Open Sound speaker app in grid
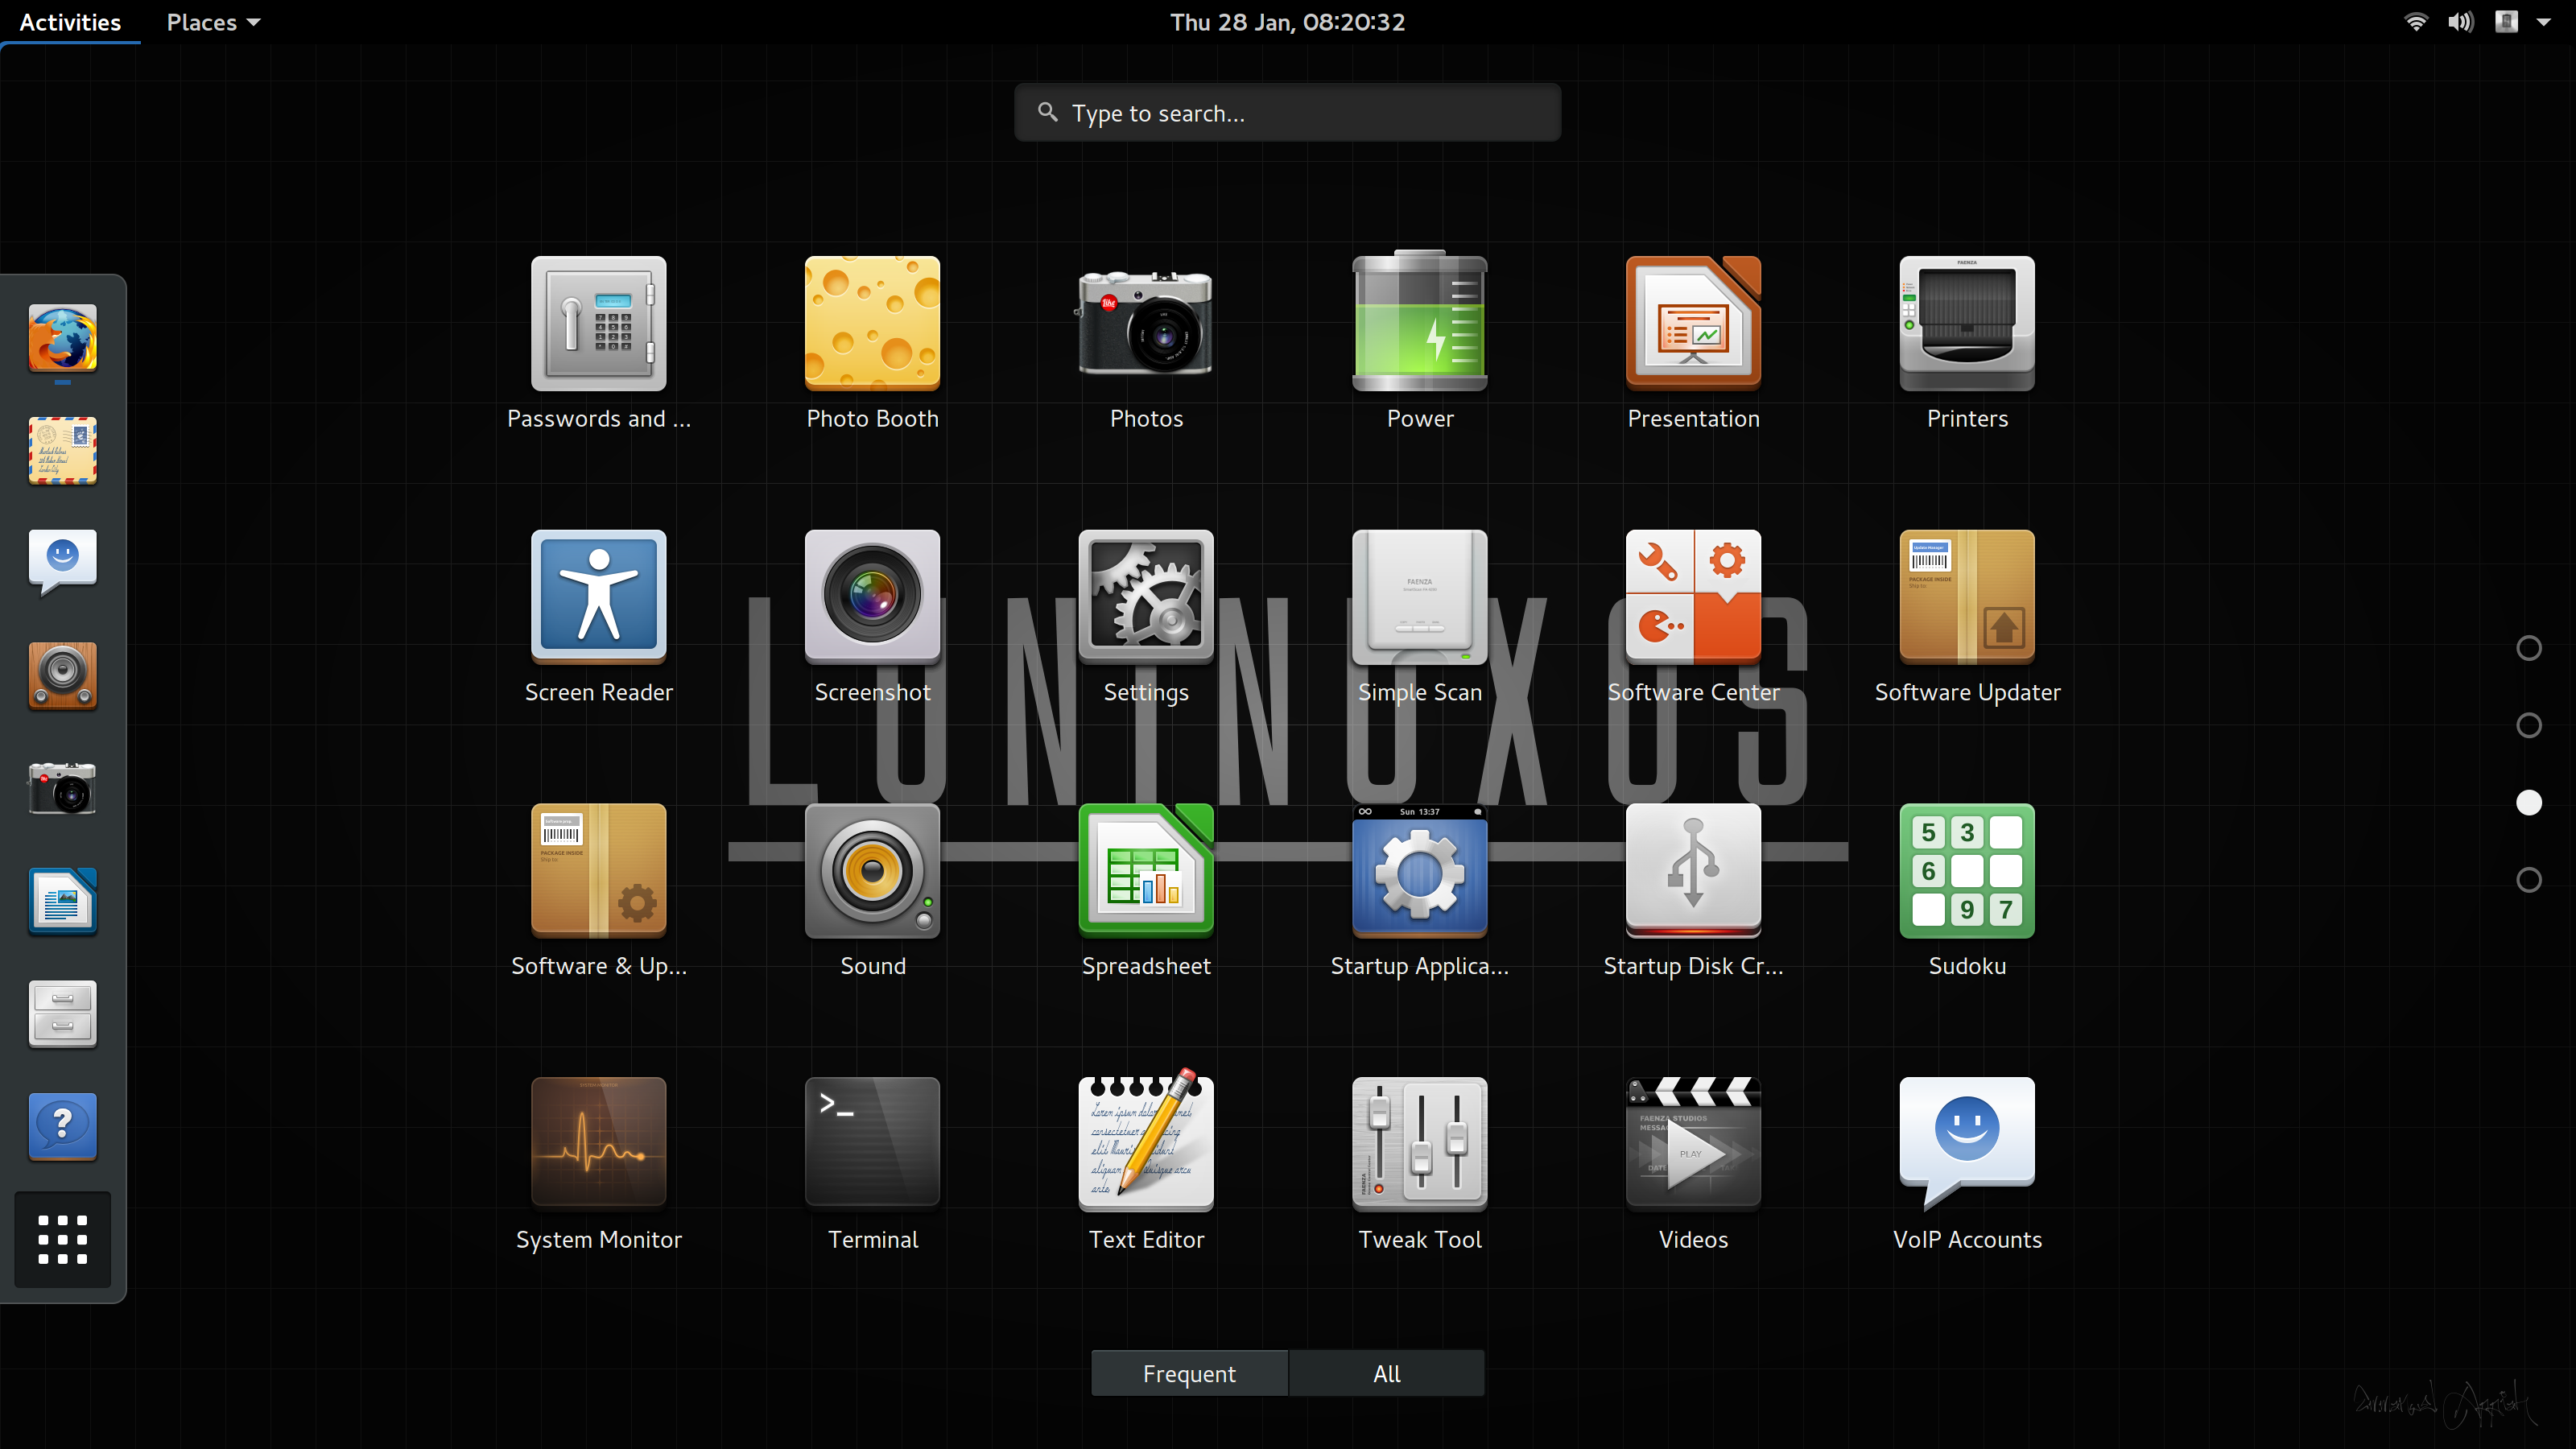The width and height of the screenshot is (2576, 1449). [x=872, y=891]
